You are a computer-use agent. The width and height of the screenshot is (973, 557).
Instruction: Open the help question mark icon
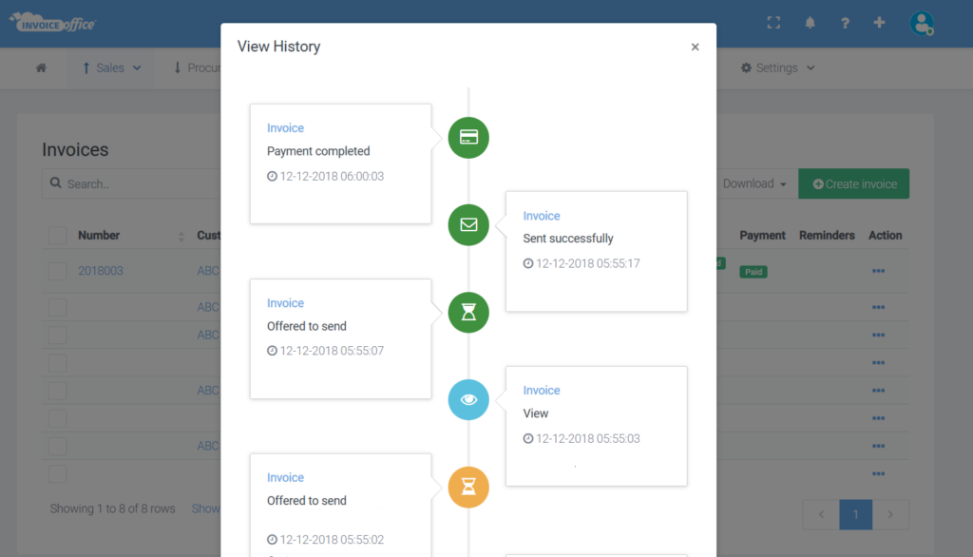845,23
